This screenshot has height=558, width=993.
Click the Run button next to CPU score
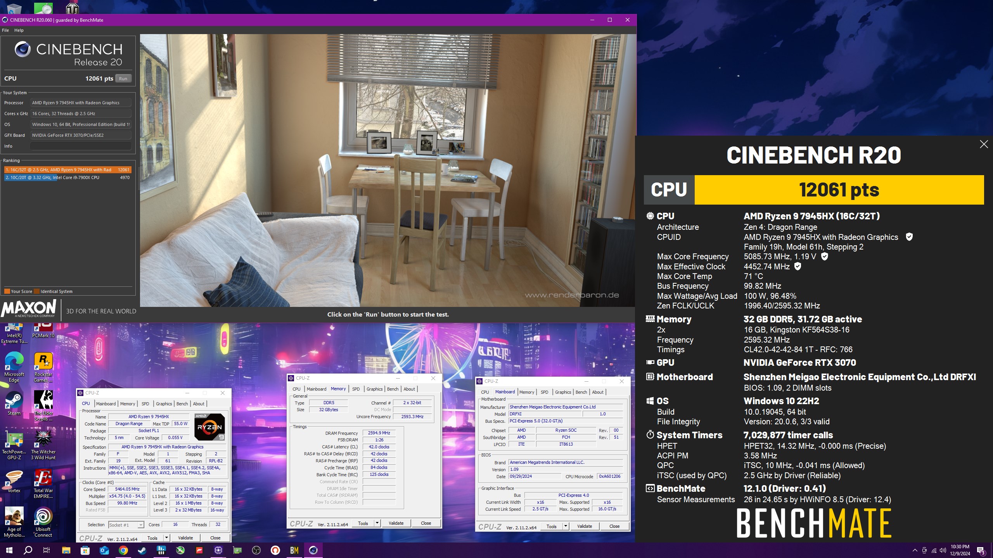tap(123, 79)
